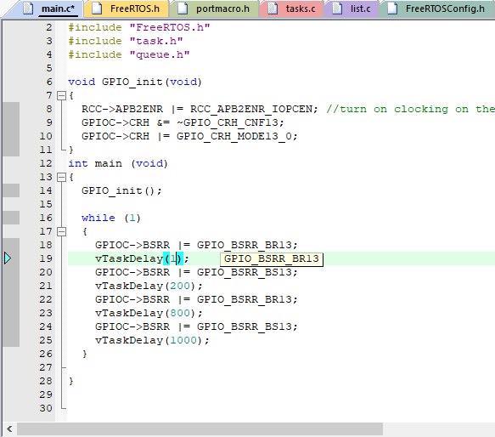Click the left arrow of horizontal scrollbar
This screenshot has height=437, width=495.
[9, 429]
